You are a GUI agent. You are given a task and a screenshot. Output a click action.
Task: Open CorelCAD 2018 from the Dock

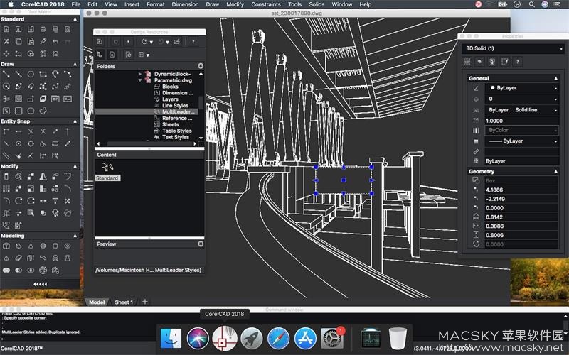click(x=225, y=339)
